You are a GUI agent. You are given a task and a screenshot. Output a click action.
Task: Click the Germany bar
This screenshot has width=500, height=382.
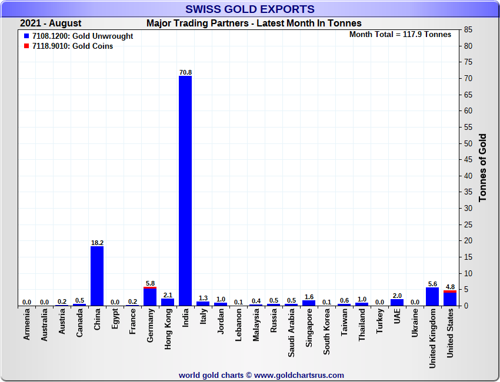click(150, 296)
